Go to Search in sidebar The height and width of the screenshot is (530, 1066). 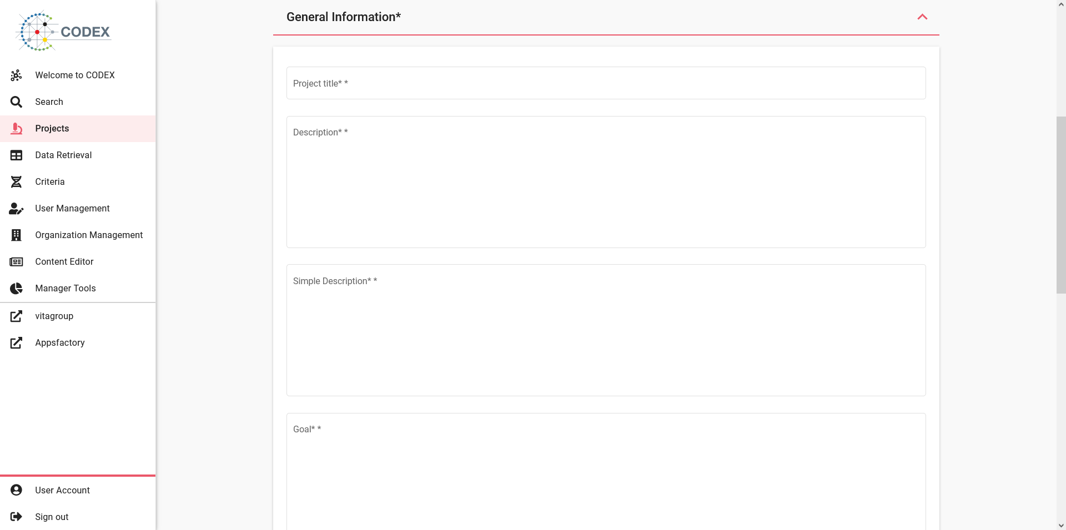(78, 102)
